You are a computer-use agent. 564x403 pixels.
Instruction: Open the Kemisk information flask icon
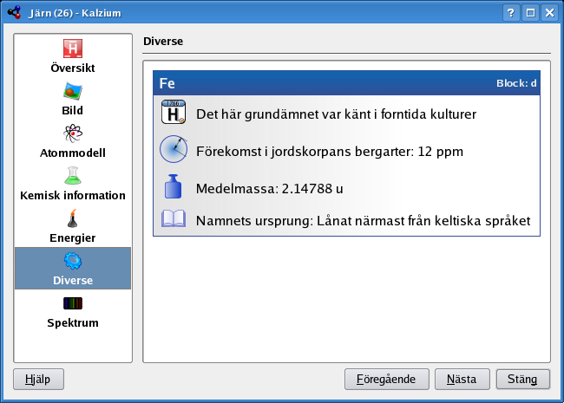click(x=73, y=176)
